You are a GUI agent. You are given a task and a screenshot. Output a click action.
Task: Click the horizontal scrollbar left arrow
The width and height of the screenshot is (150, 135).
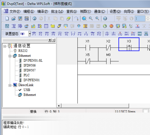tap(59, 106)
